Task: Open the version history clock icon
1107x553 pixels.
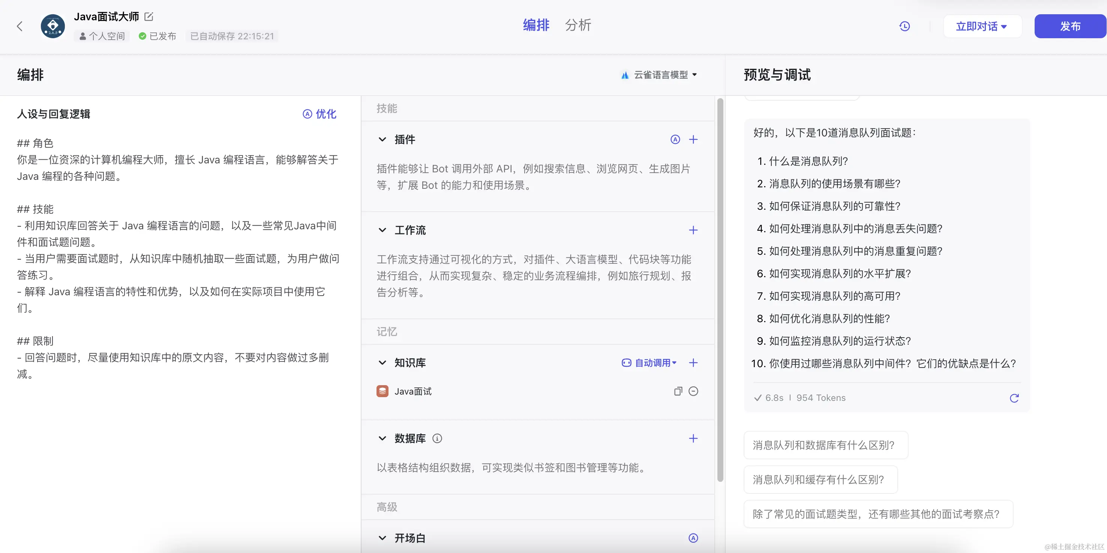Action: 904,26
